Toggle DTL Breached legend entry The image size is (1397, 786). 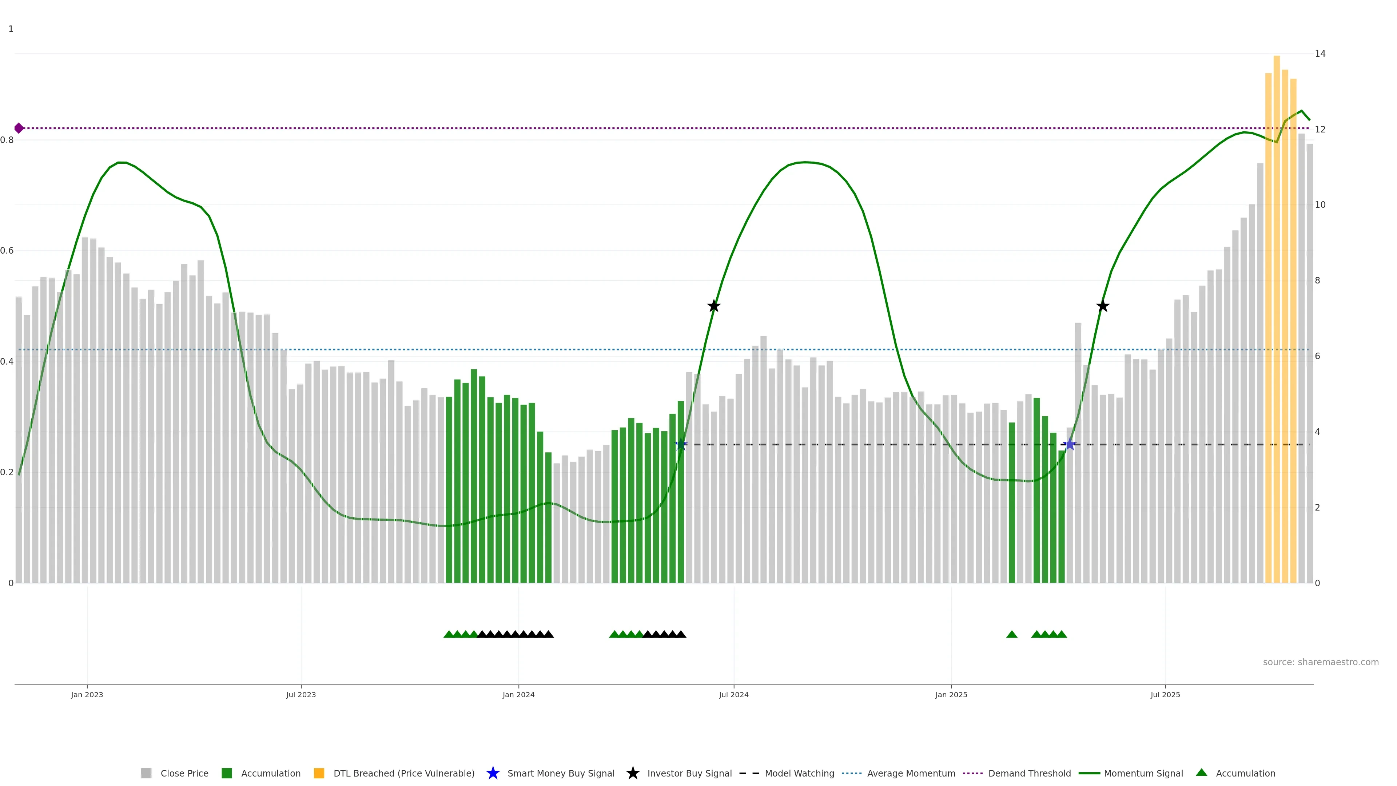pos(403,773)
